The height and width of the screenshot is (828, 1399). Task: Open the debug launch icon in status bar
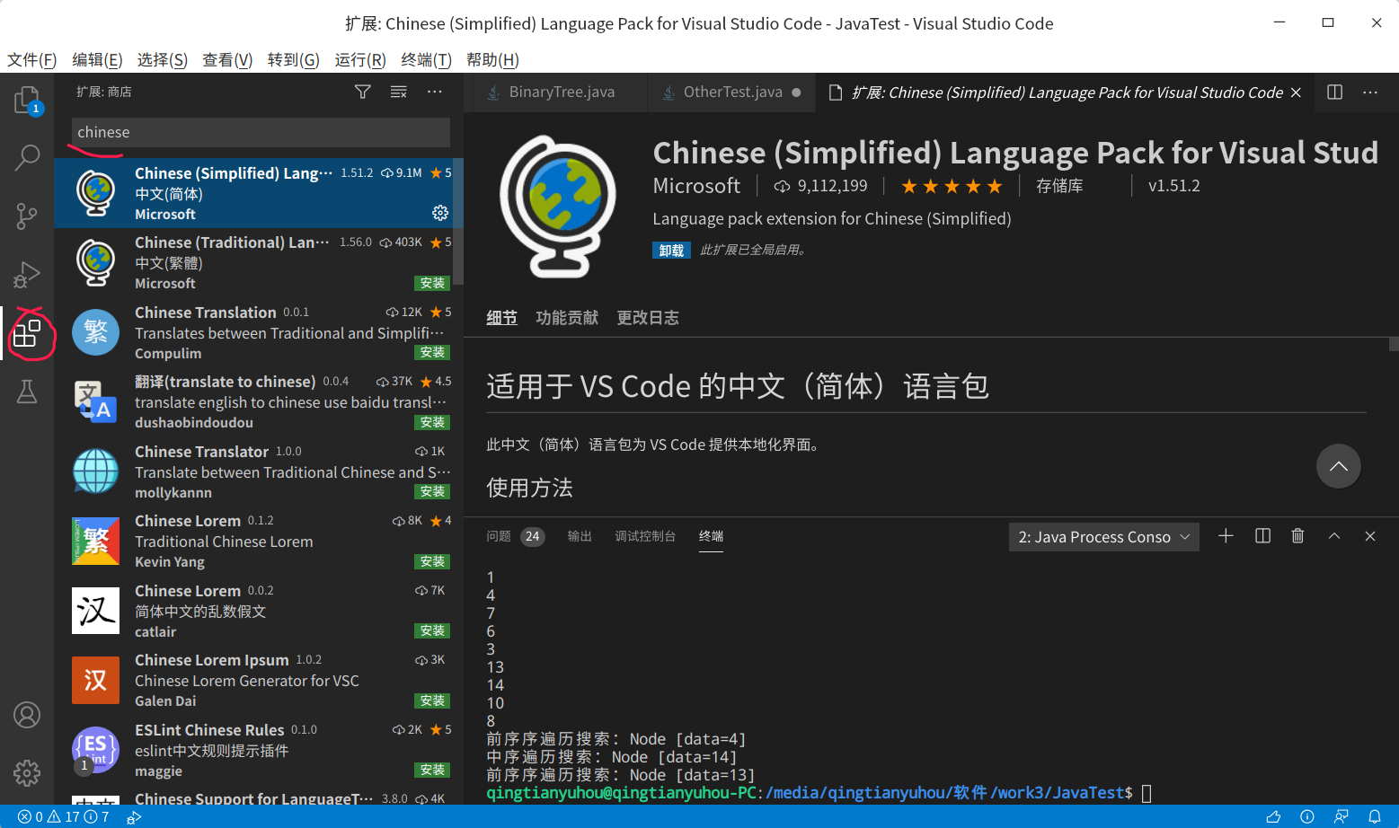point(134,817)
